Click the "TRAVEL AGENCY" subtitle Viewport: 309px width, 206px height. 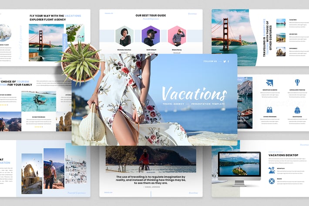(x=173, y=104)
